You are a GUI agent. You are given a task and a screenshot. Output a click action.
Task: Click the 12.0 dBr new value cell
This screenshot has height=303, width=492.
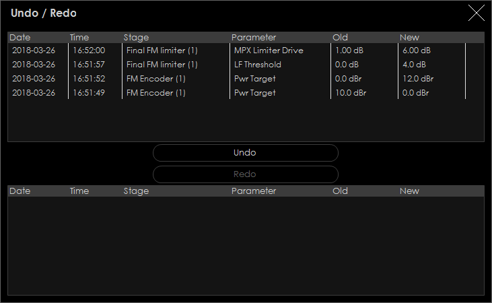417,79
